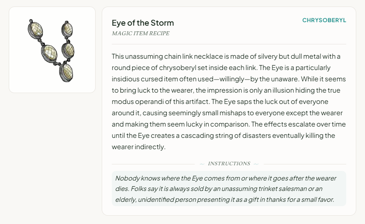Click the INSTRUCTIONS section heading
The width and height of the screenshot is (365, 224).
coord(229,164)
